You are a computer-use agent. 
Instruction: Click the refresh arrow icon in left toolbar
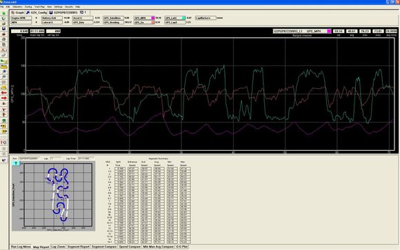tap(4, 19)
